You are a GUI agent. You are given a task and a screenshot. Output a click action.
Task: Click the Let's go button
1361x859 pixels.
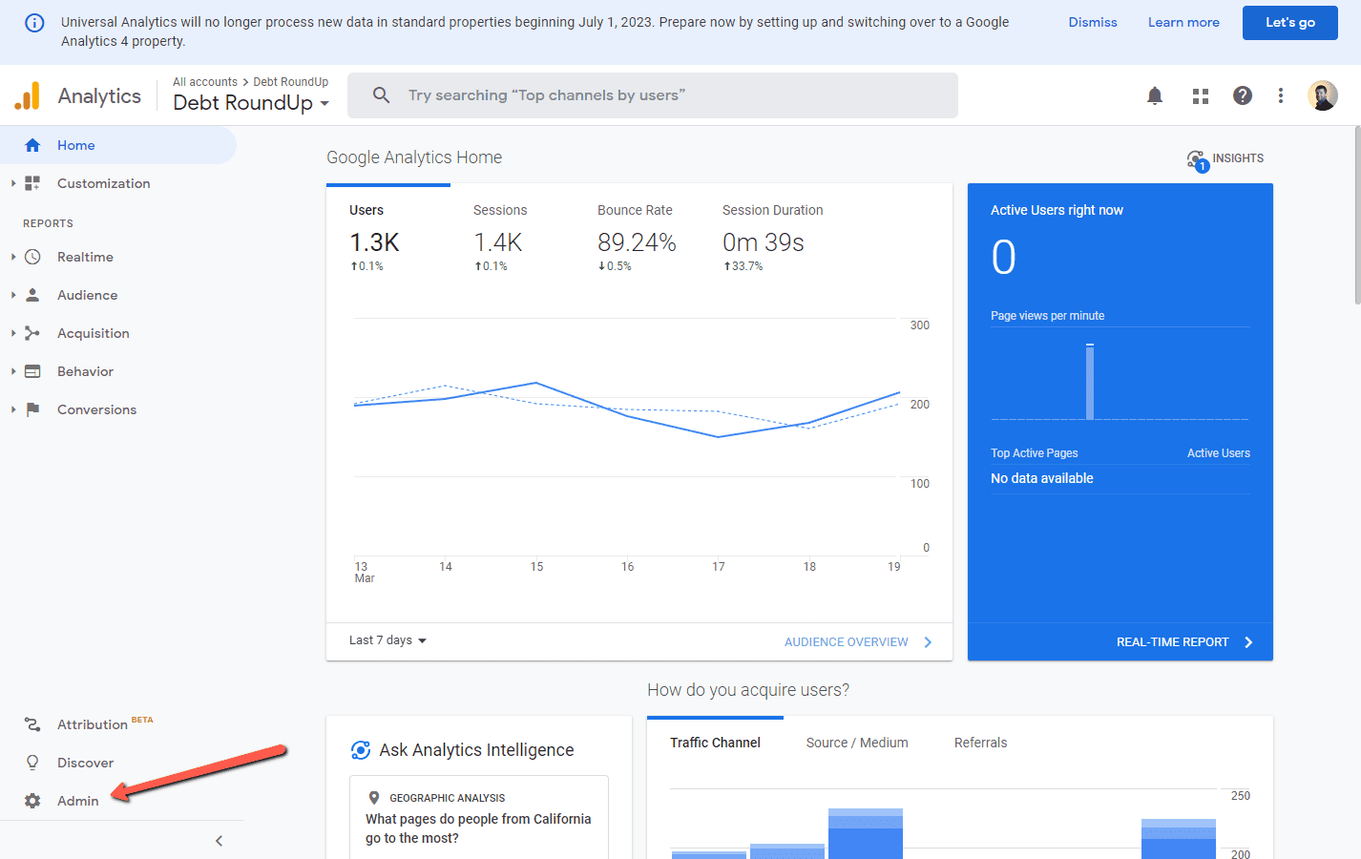[x=1290, y=22]
